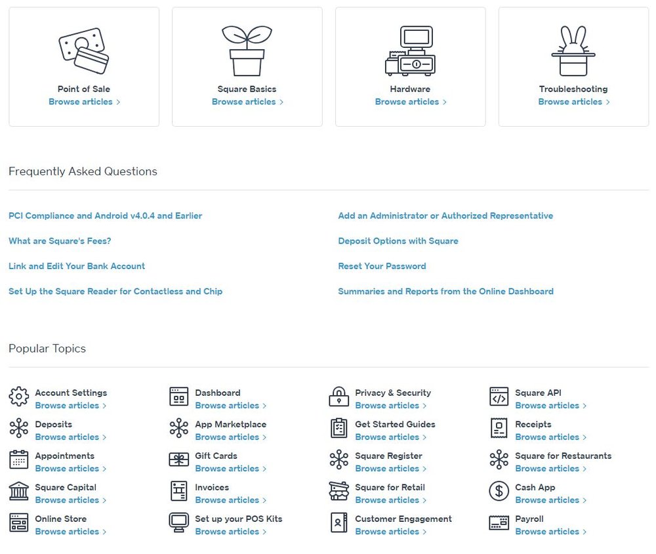Open Link and Edit Your Bank Account
Viewport: 656px width, 554px height.
(77, 266)
